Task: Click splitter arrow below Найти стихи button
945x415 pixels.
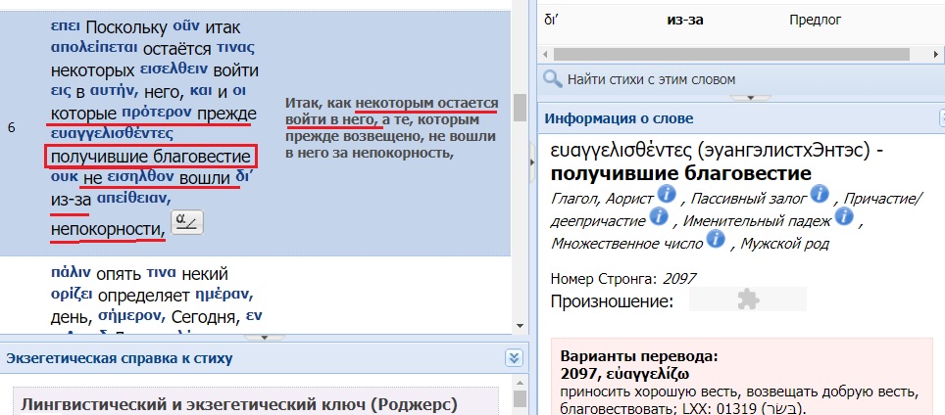Action: (750, 97)
